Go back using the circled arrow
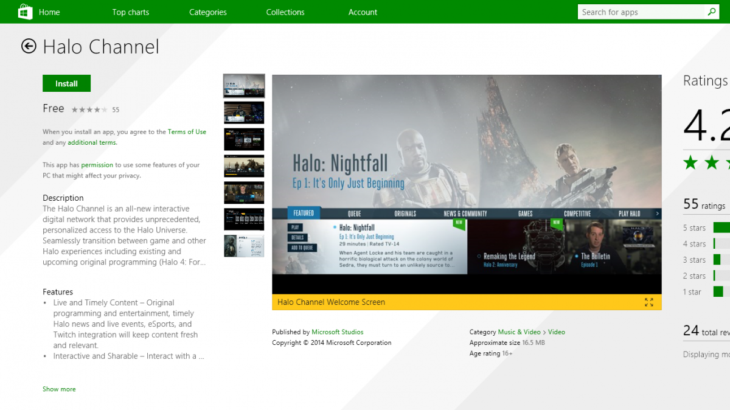The image size is (730, 410). pyautogui.click(x=29, y=46)
